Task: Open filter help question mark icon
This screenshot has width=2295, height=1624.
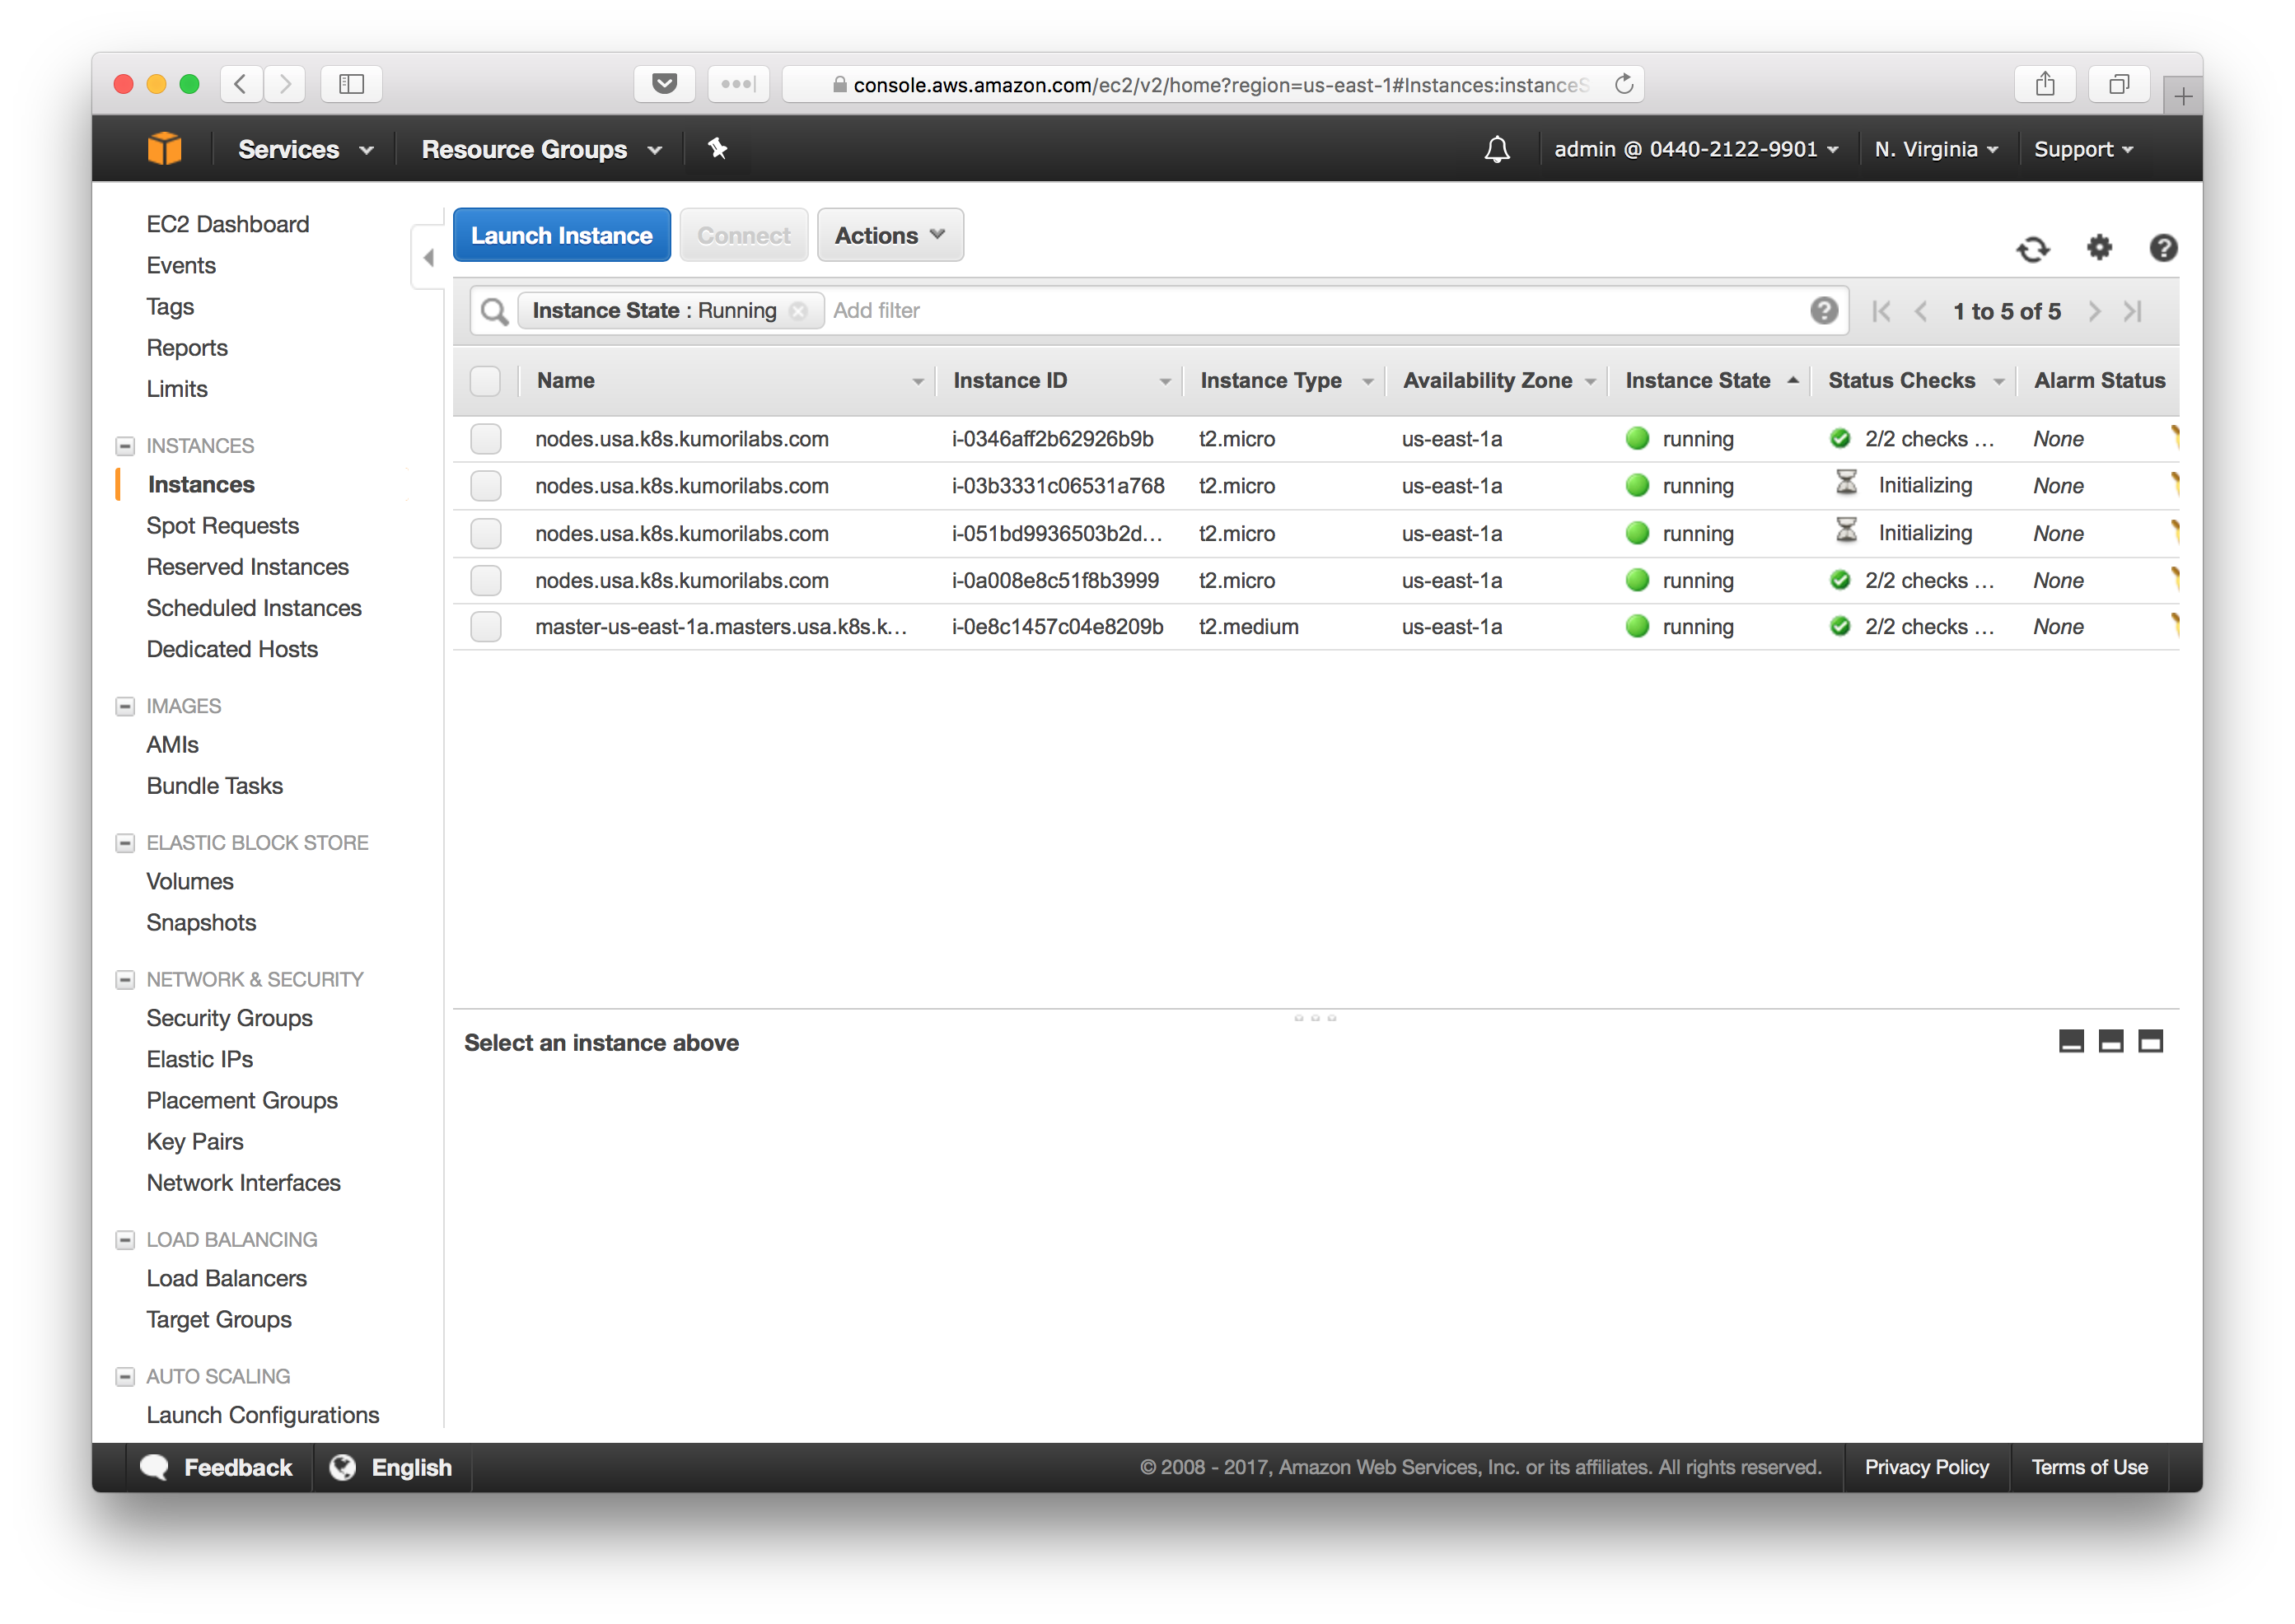Action: tap(1823, 311)
